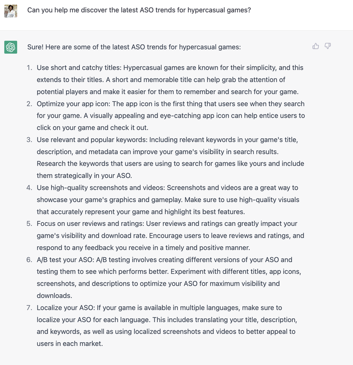The height and width of the screenshot is (365, 353).
Task: Click the final line 'users in each market.'
Action: (x=70, y=344)
